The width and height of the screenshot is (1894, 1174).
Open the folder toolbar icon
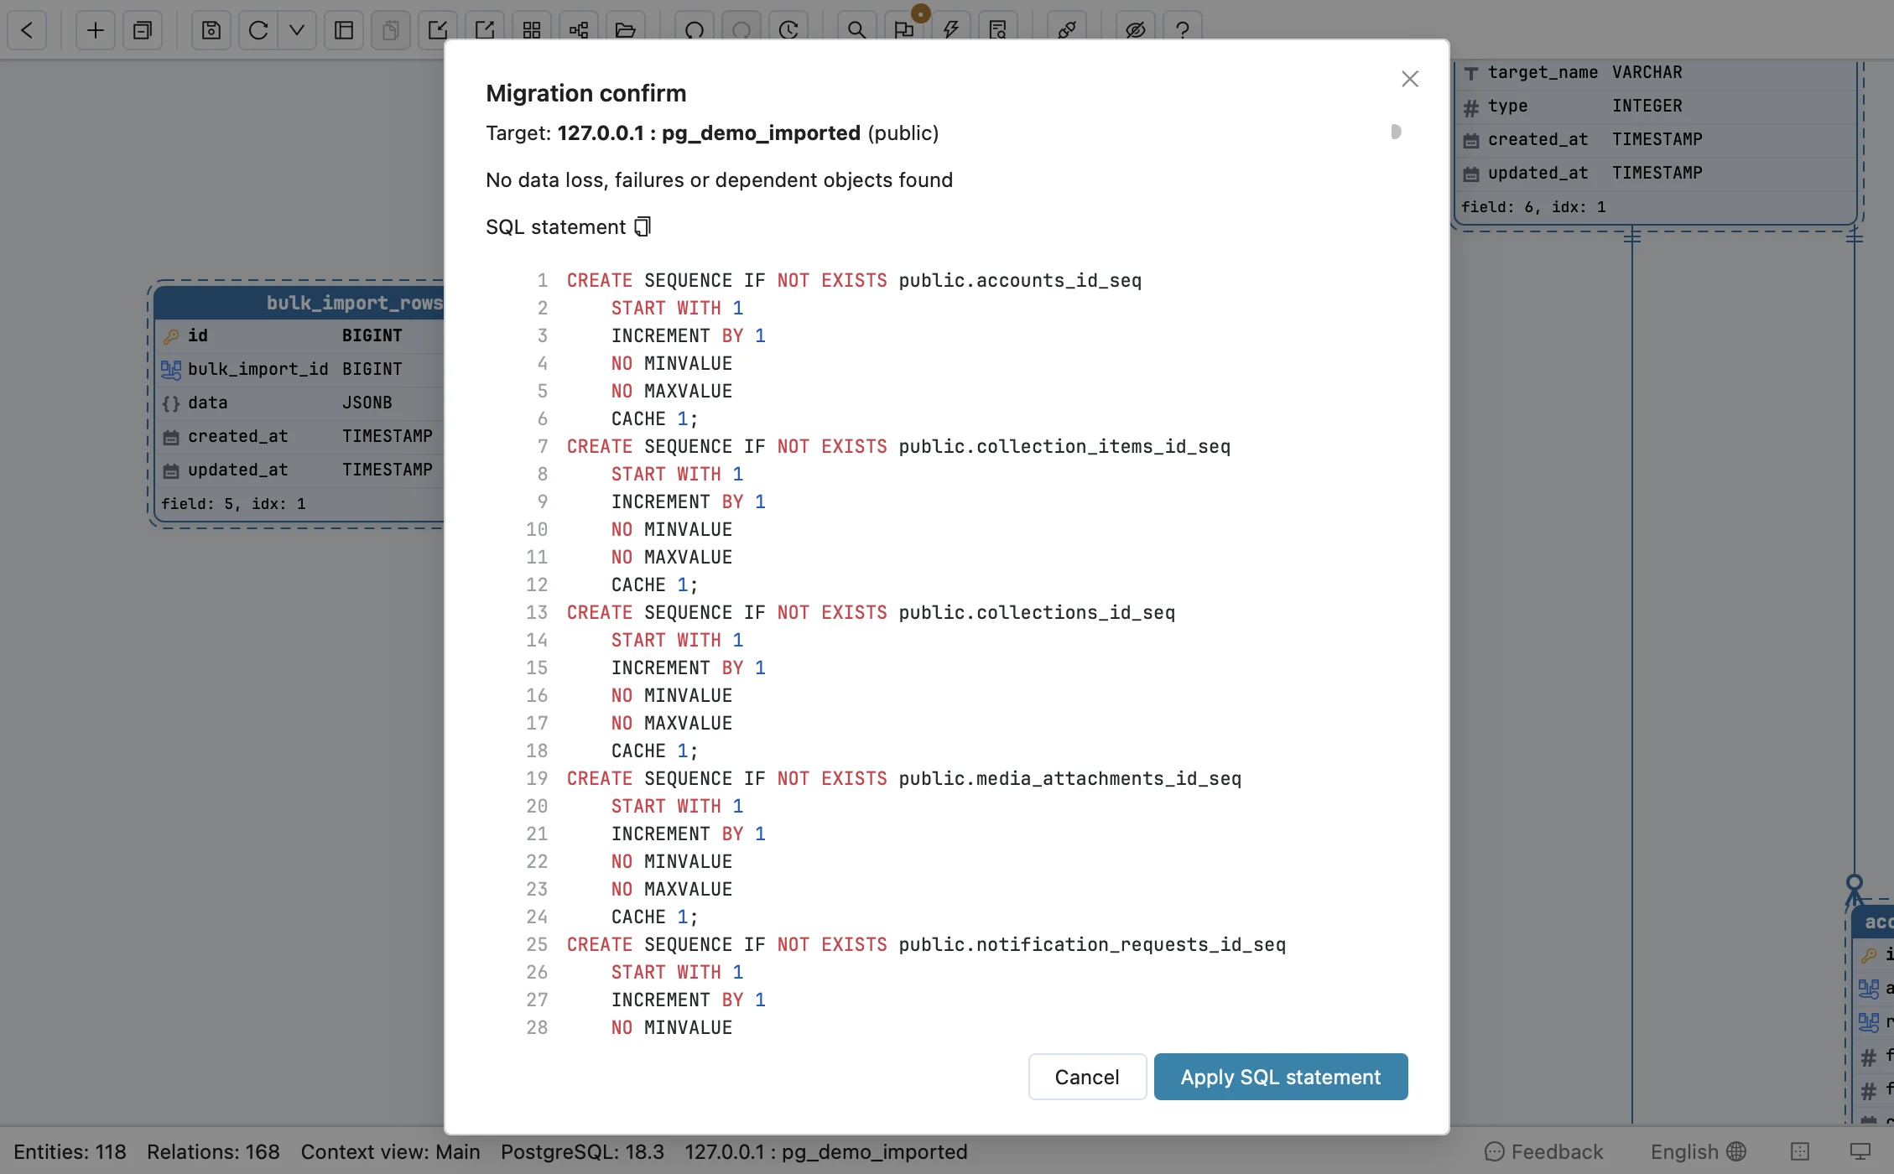(626, 30)
